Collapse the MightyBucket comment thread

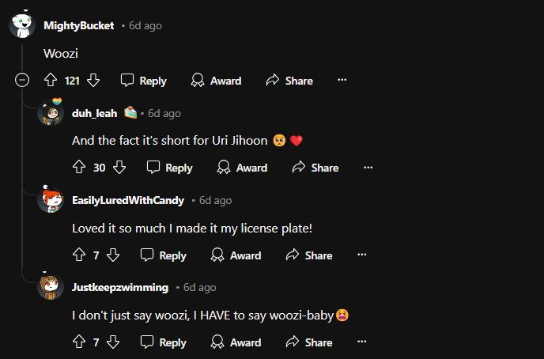pos(23,81)
